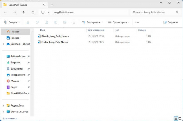183x121 pixels.
Task: Click pin icon next to Музыка
Action: coord(29,81)
